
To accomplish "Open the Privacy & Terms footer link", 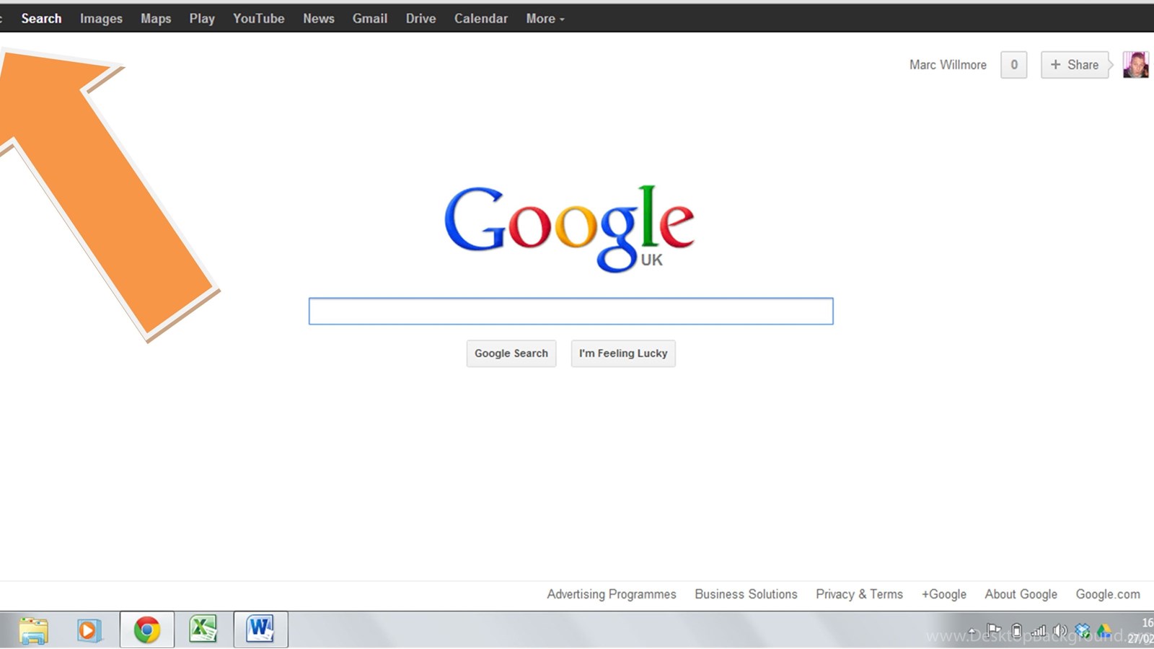I will coord(859,594).
